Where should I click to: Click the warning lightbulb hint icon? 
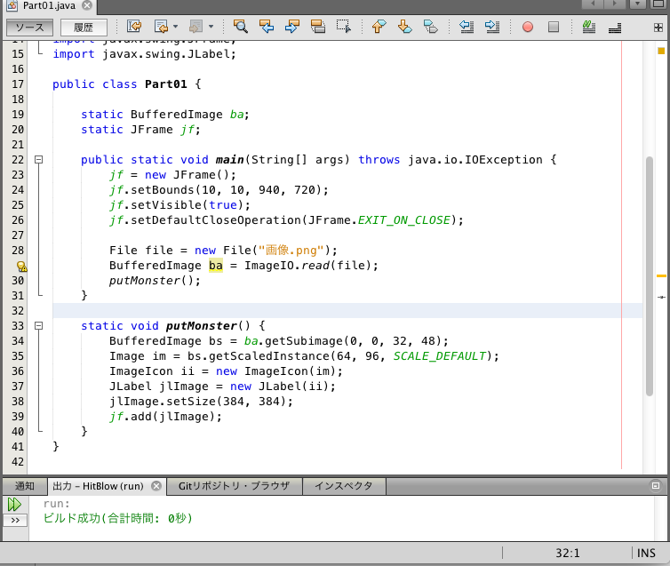coord(22,267)
